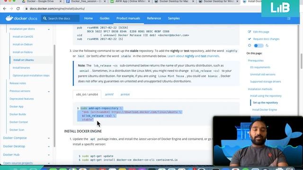This screenshot has height=170, width=303.
Task: Click the Docker docs whale logo
Action: [9, 18]
